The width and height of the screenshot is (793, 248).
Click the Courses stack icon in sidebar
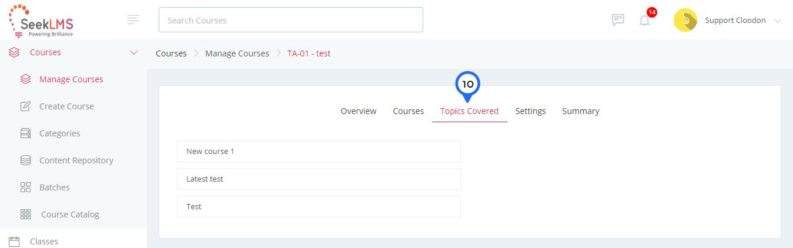coord(15,52)
